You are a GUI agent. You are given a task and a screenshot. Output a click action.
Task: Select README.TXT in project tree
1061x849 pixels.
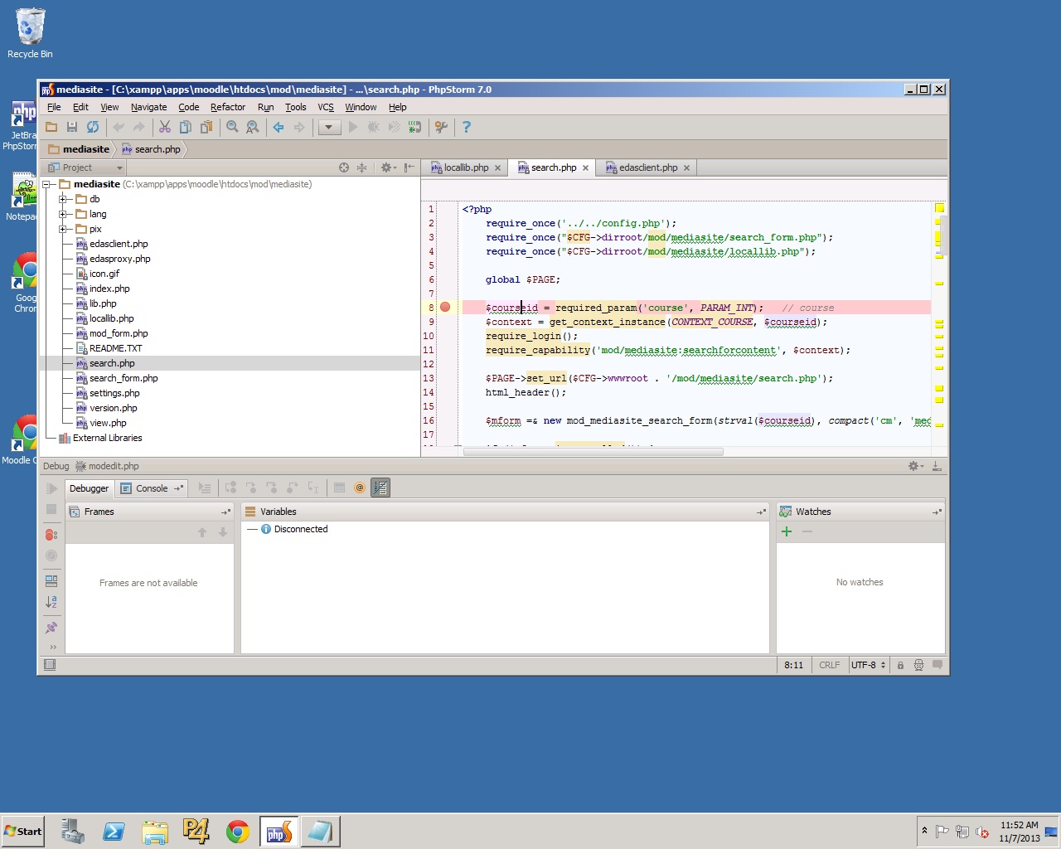[115, 348]
